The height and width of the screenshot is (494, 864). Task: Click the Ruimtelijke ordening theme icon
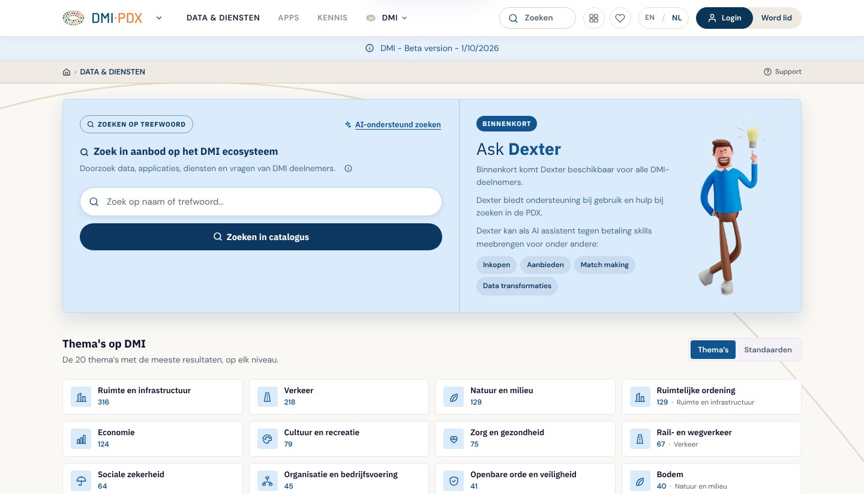click(640, 397)
